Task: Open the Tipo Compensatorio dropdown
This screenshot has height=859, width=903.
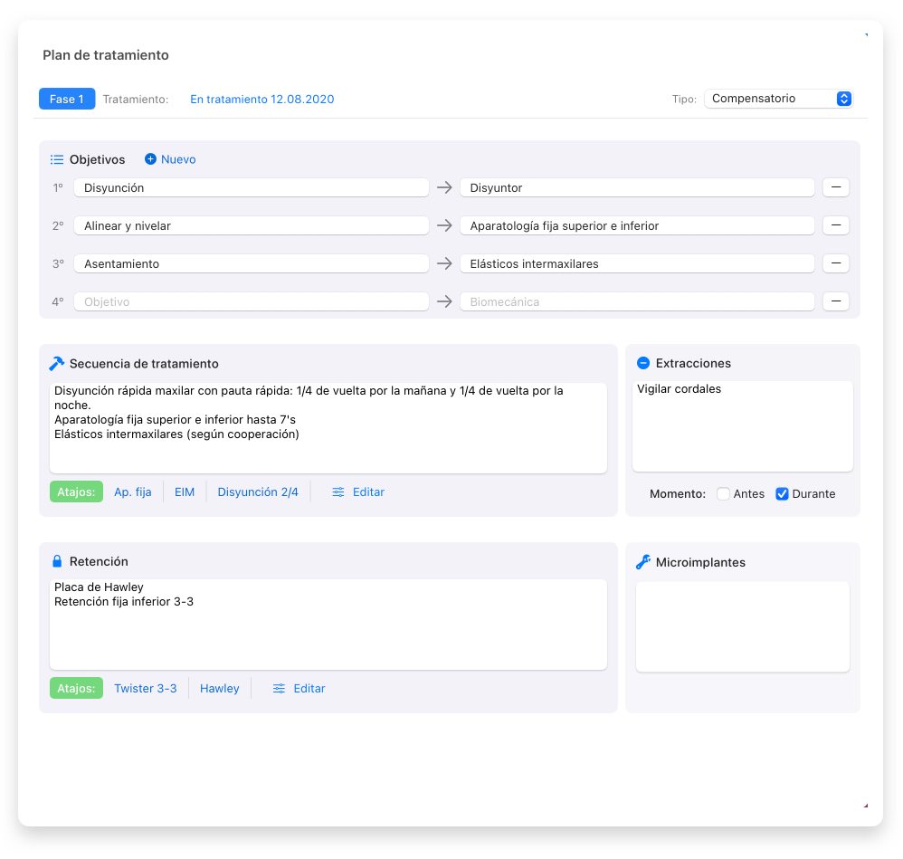Action: coord(778,99)
